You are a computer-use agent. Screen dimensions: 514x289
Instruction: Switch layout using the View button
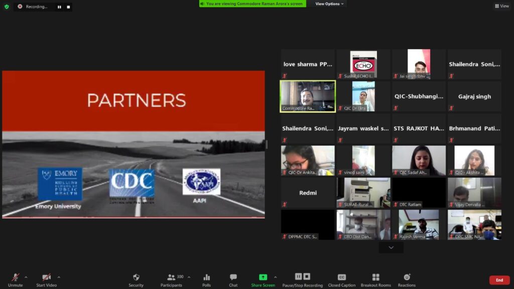pyautogui.click(x=501, y=6)
